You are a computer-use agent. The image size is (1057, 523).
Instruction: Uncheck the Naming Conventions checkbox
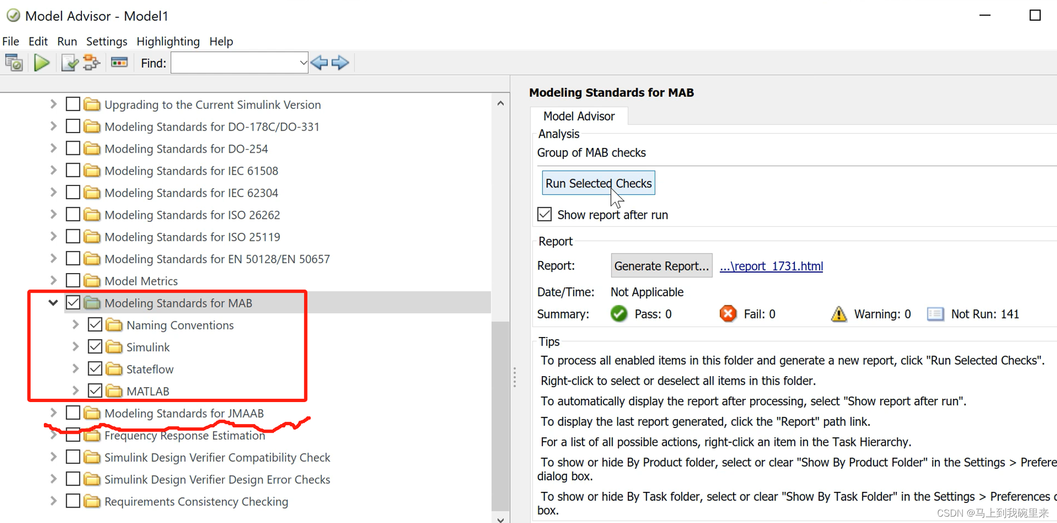coord(95,324)
